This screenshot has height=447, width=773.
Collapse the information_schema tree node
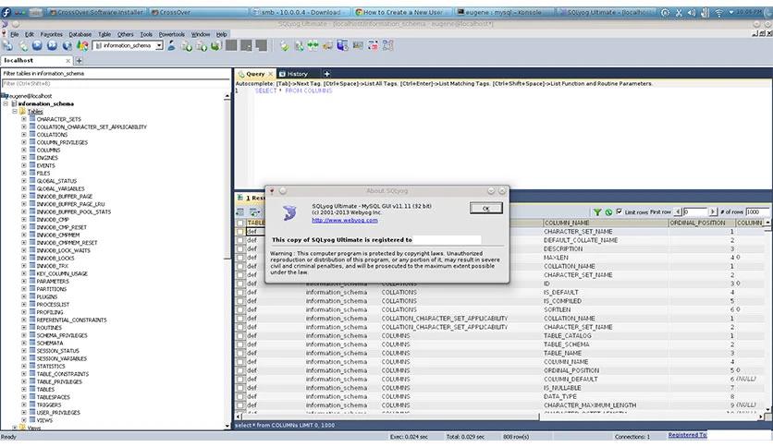6,103
